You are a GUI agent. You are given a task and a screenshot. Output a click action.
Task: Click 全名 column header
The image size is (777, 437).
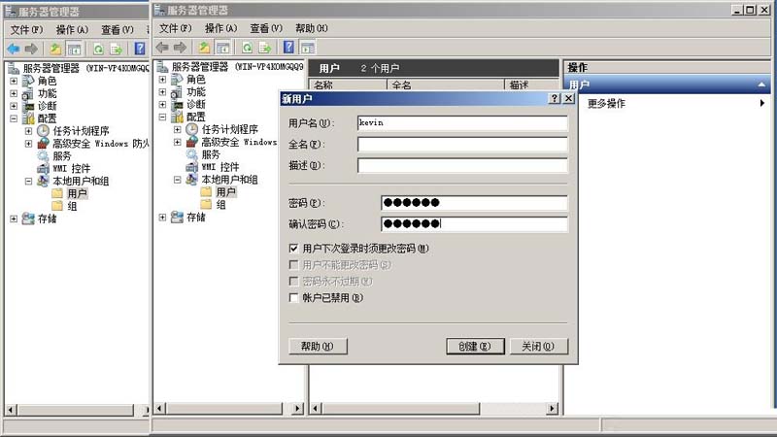coord(446,84)
